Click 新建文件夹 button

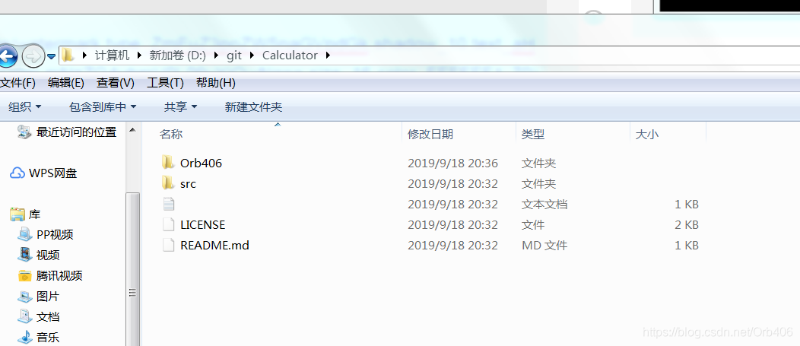click(253, 106)
